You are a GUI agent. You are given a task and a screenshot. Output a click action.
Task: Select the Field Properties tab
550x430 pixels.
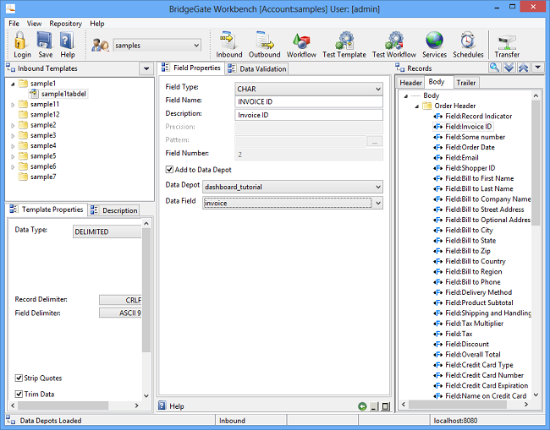(191, 68)
